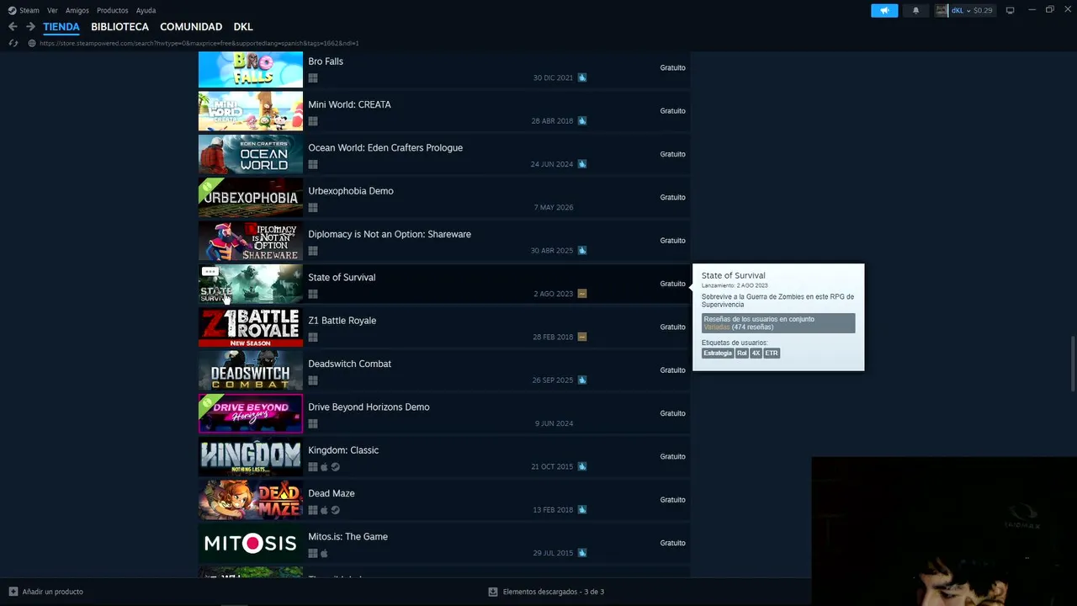1077x606 pixels.
Task: Click the review icon for Diplomacy is Not an Option
Action: click(582, 251)
